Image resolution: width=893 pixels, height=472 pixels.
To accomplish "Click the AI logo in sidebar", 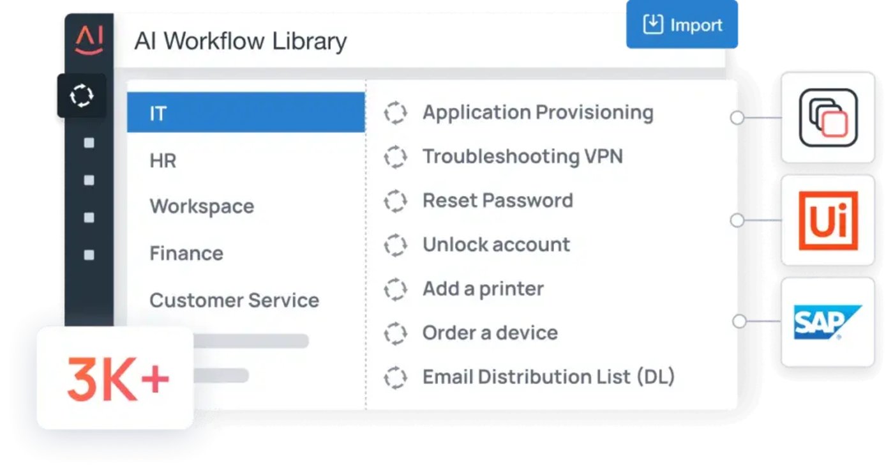I will (x=89, y=40).
